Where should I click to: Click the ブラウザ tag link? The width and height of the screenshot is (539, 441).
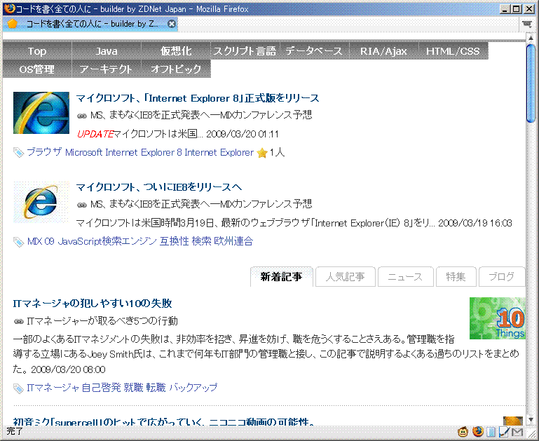44,152
